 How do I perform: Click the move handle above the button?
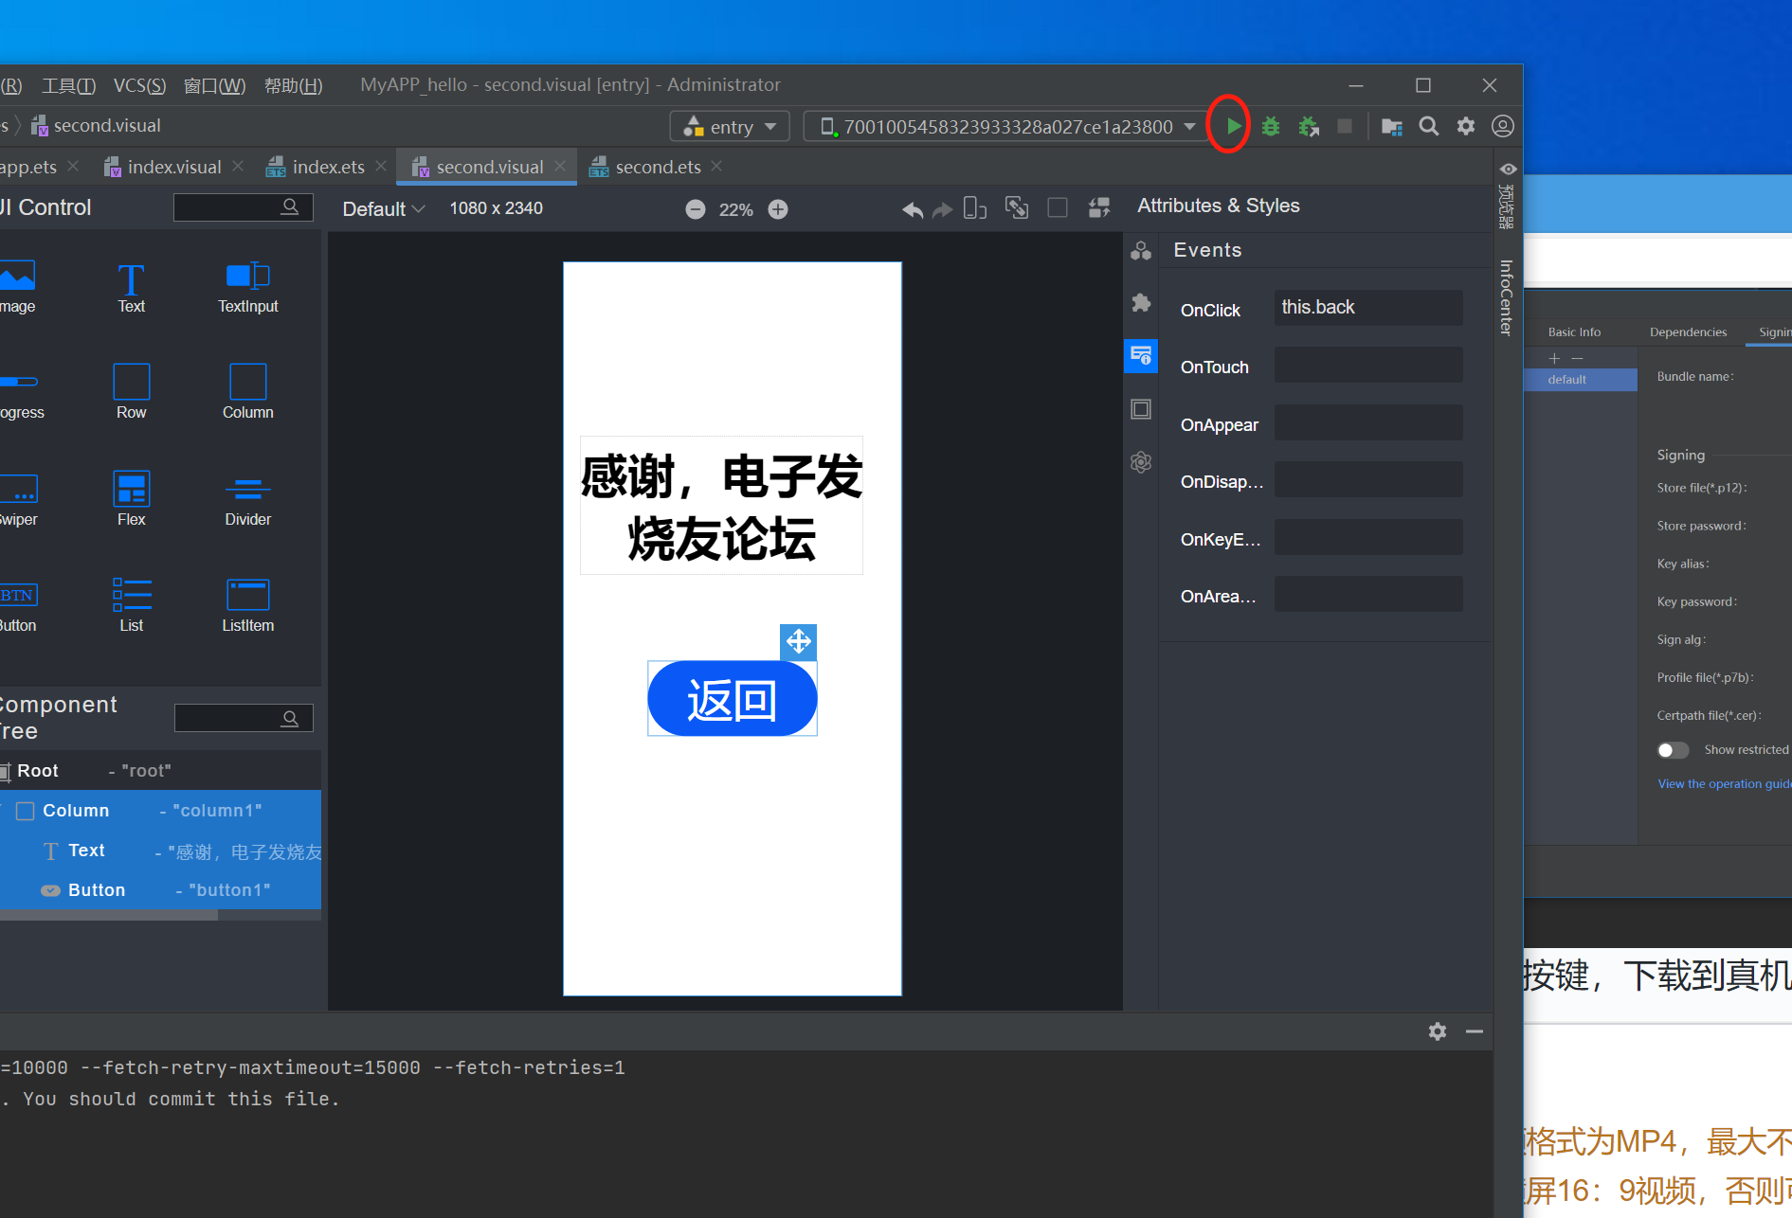(x=798, y=641)
